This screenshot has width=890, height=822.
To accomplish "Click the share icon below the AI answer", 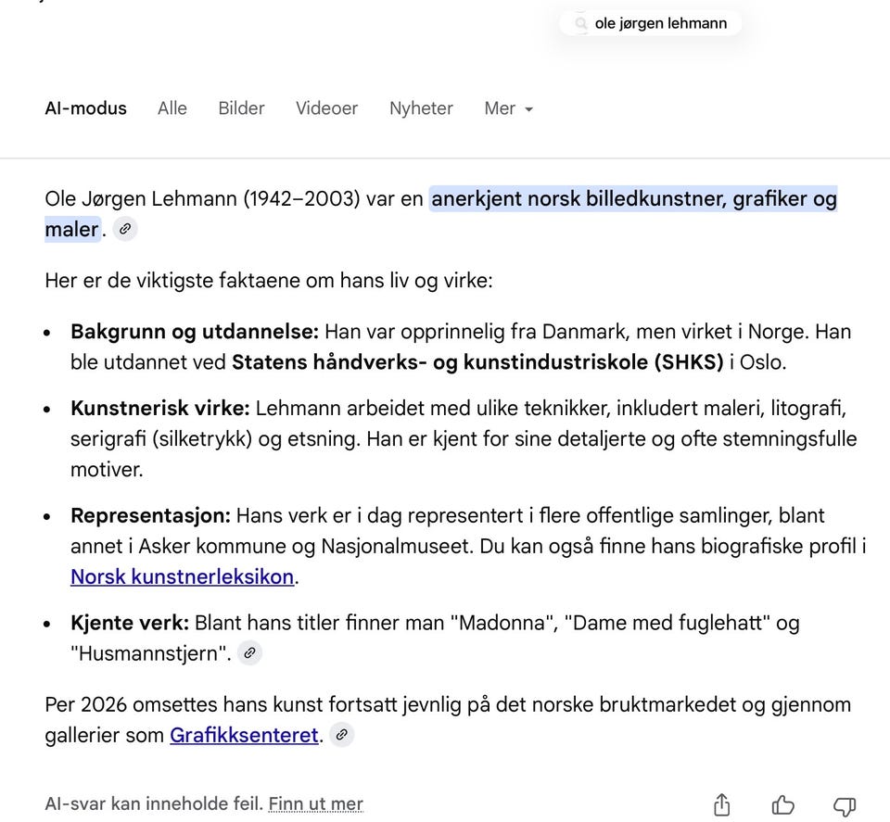I will coord(721,804).
